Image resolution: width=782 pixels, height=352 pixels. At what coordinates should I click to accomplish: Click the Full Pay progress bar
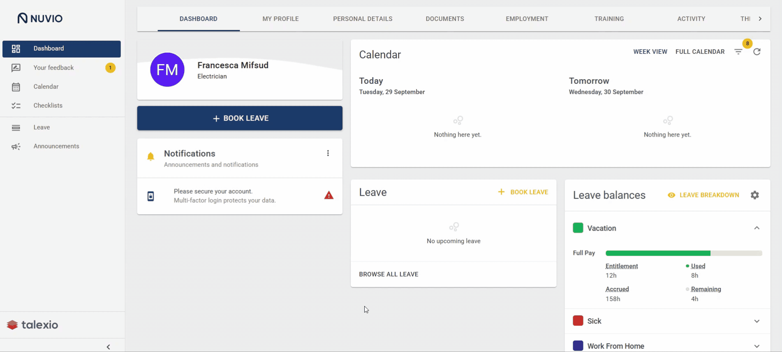(x=684, y=253)
